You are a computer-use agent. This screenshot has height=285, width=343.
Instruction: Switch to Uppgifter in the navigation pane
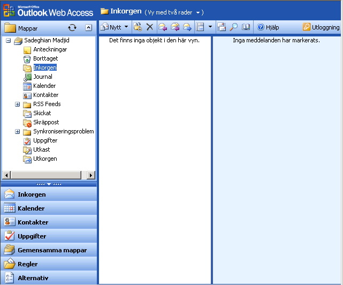tap(49, 236)
